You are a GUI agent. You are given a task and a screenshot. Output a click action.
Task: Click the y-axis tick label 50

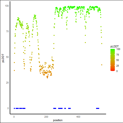click(7, 57)
